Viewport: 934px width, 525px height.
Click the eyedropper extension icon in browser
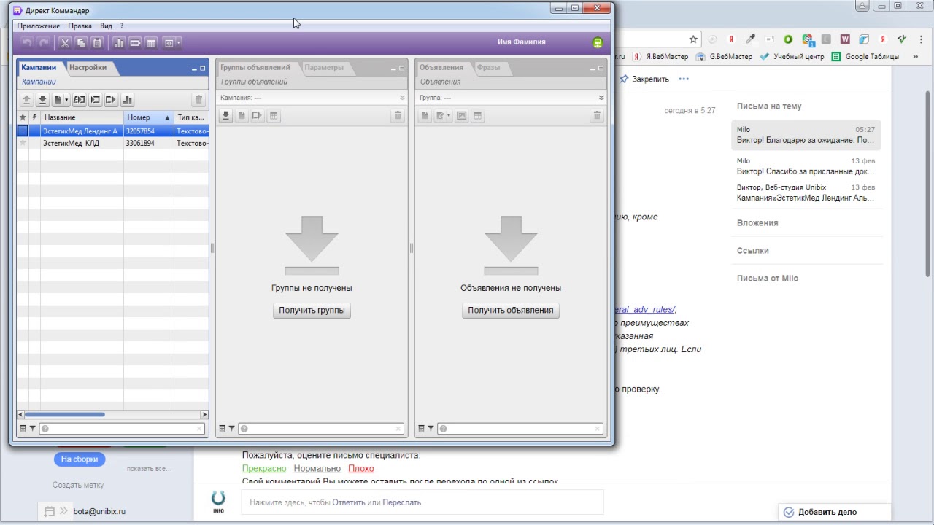750,39
